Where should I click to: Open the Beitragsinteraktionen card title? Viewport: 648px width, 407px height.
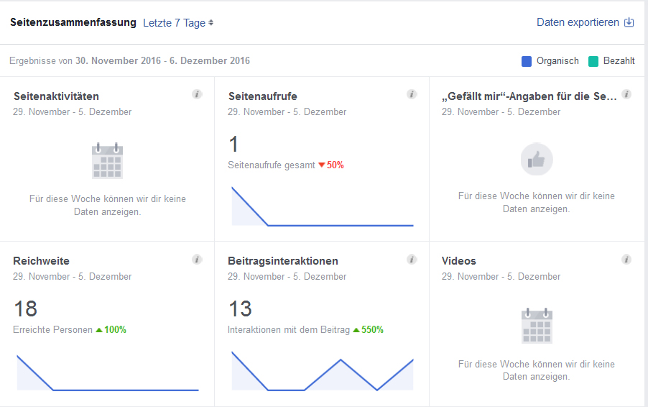(283, 261)
